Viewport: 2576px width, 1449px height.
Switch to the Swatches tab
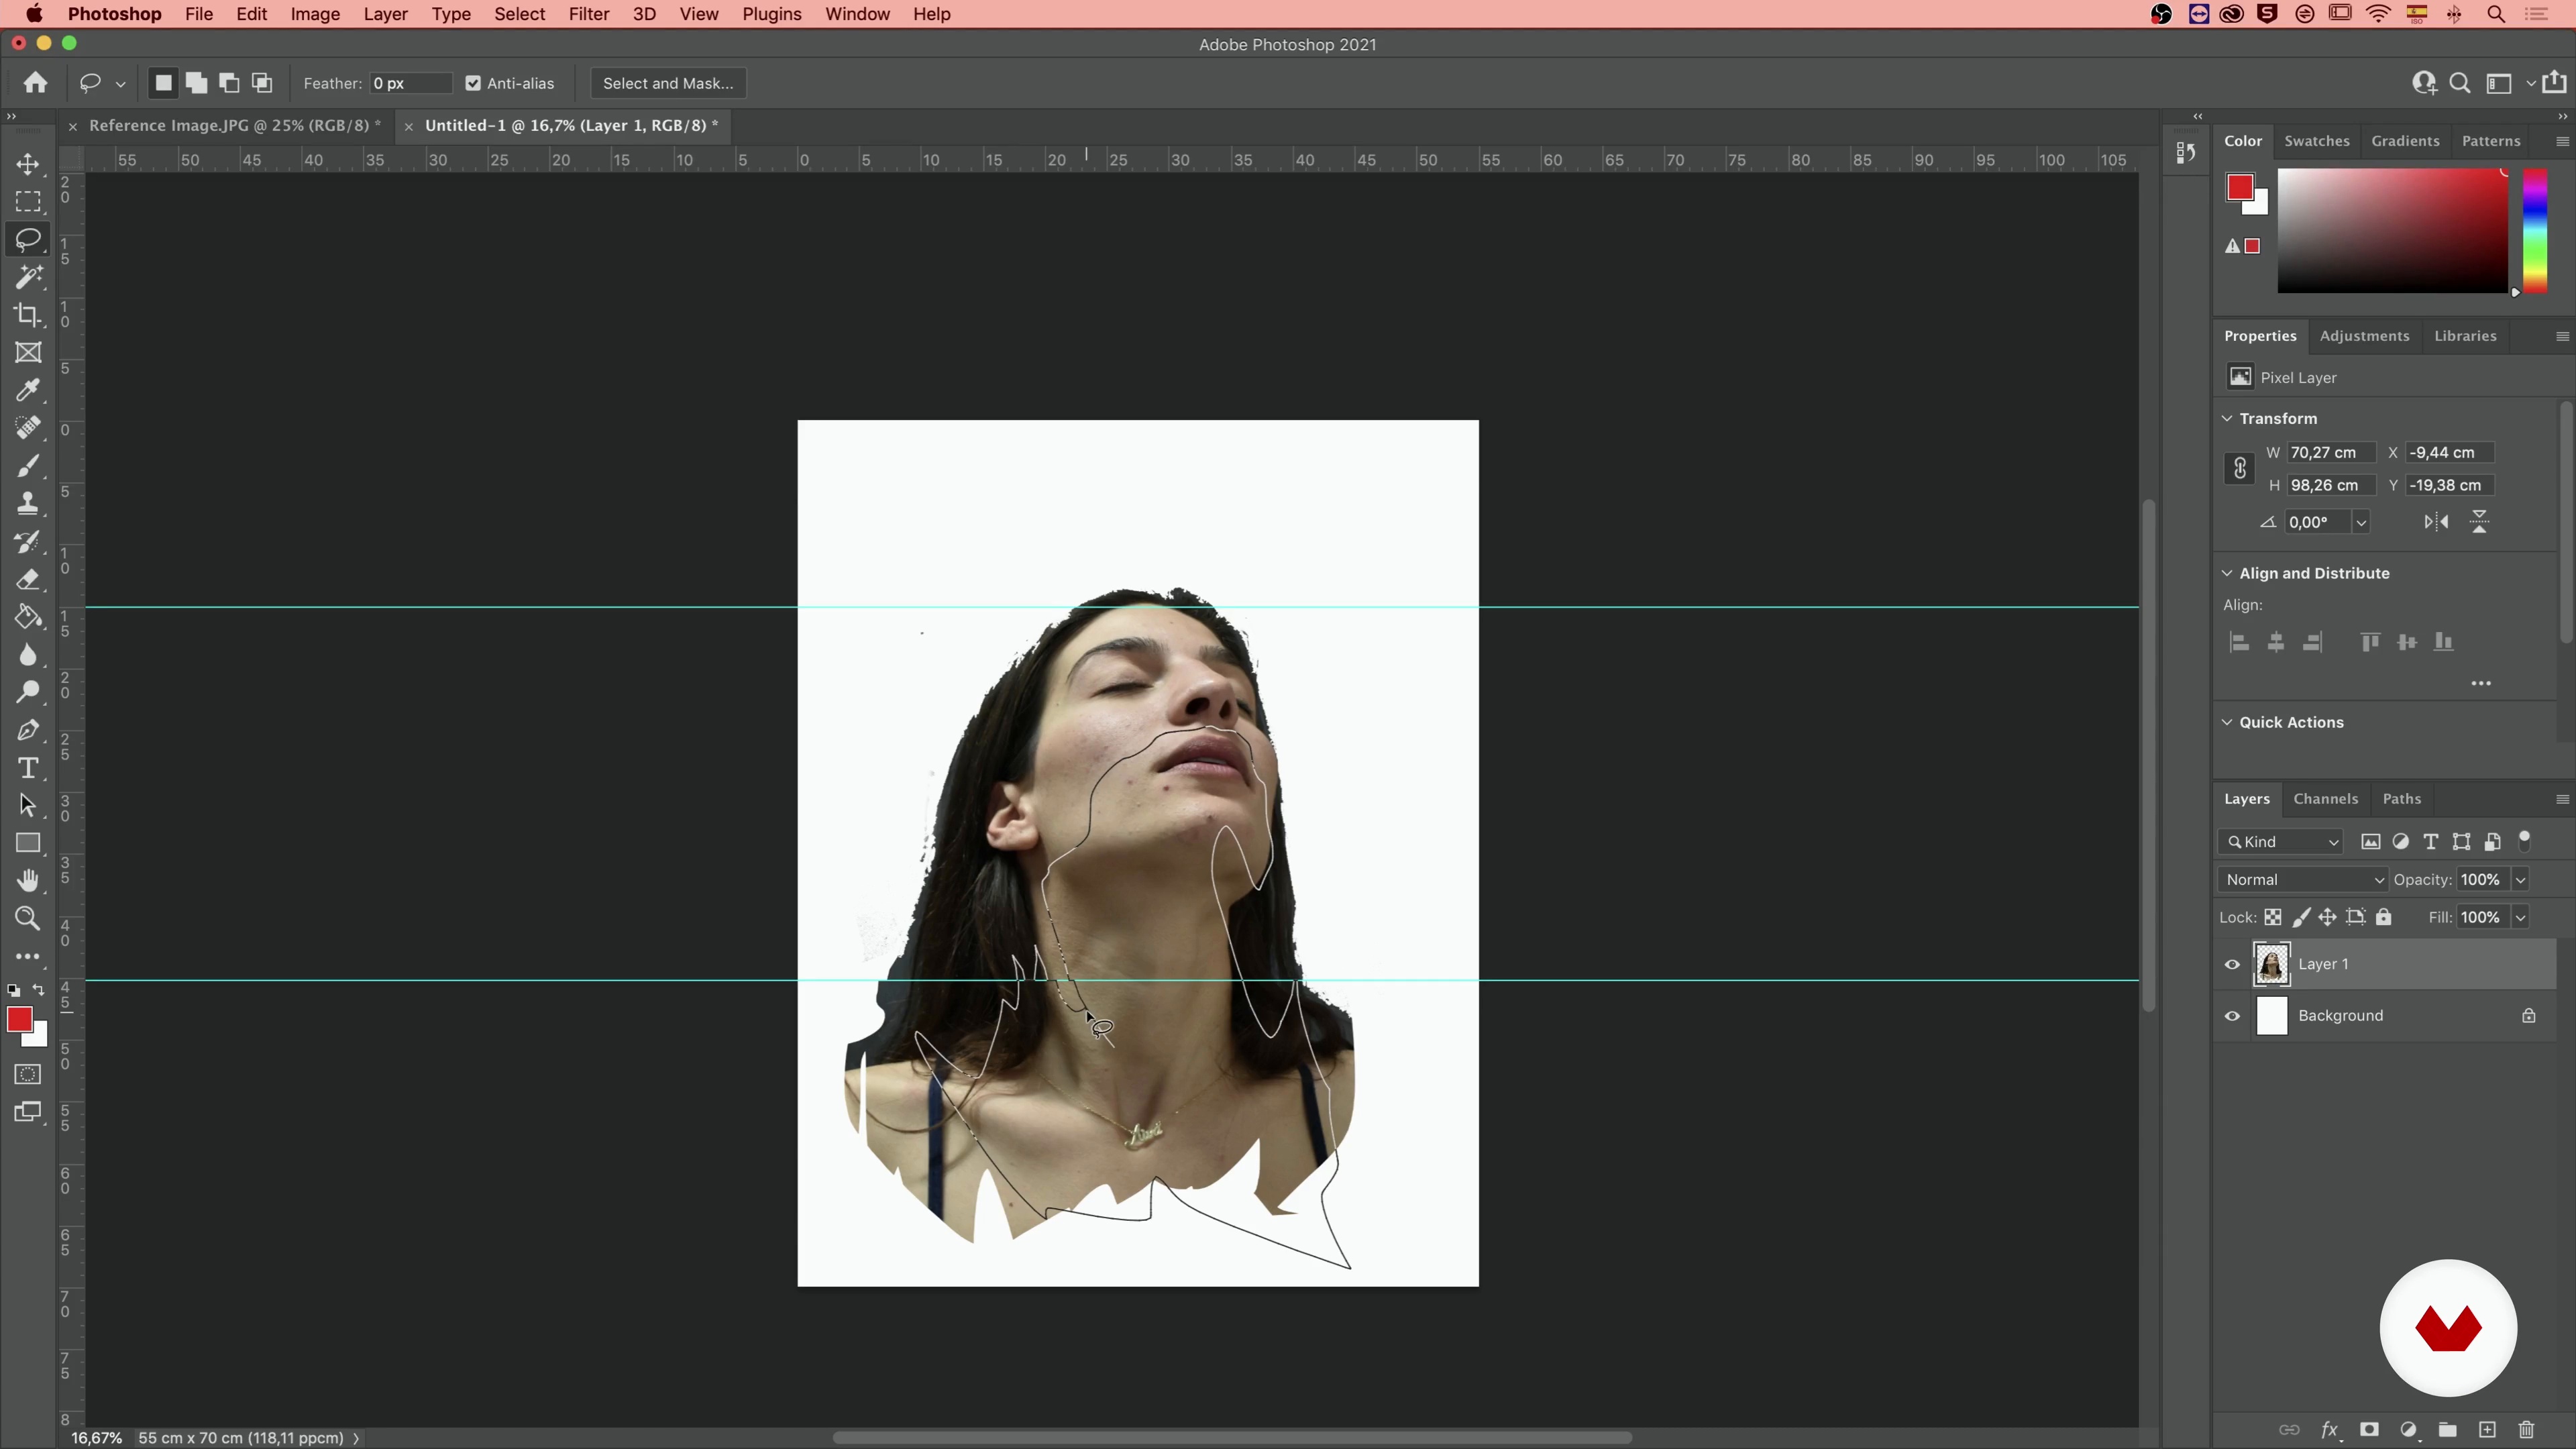coord(2317,141)
